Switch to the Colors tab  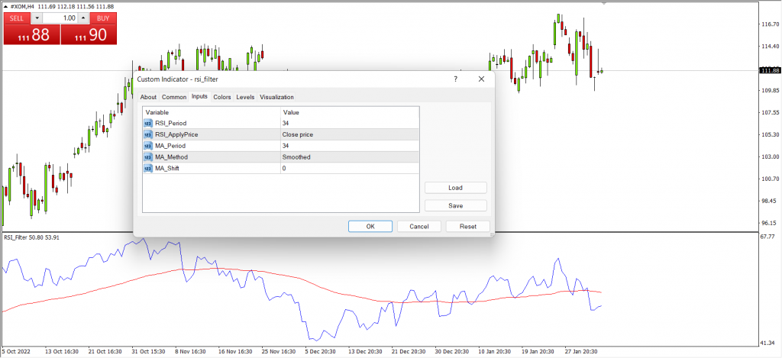pyautogui.click(x=222, y=97)
